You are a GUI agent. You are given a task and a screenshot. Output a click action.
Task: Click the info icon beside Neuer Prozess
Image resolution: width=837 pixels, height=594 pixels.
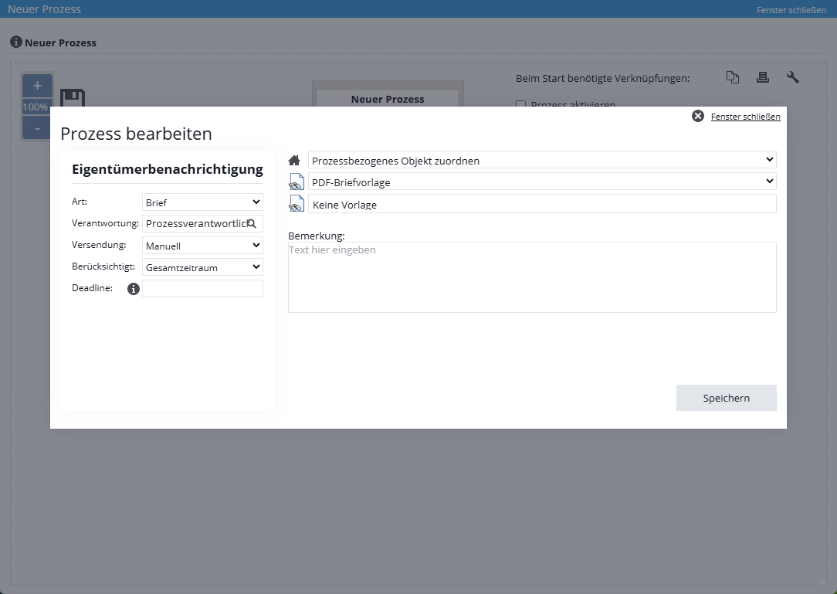coord(15,42)
